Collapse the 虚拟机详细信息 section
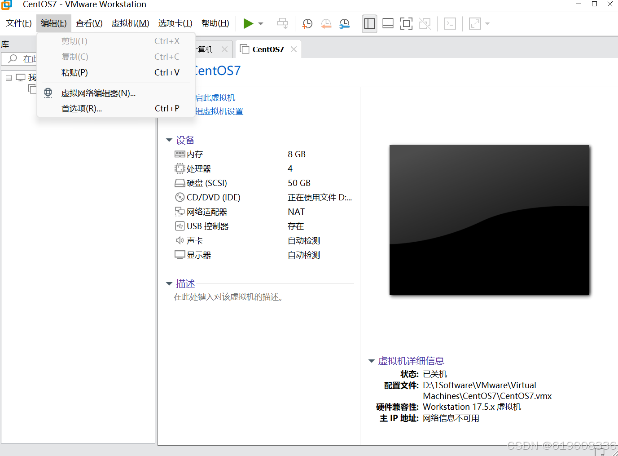The image size is (618, 456). [x=372, y=361]
